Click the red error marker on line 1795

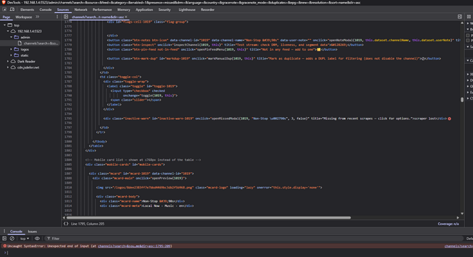[x=450, y=119]
